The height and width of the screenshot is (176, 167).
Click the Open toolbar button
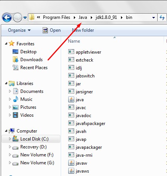52,30
